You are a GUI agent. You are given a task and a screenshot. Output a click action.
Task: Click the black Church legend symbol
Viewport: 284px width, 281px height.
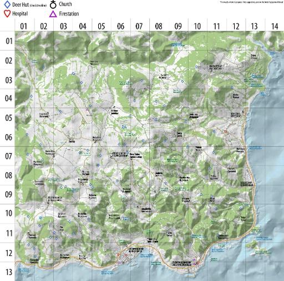point(53,4)
